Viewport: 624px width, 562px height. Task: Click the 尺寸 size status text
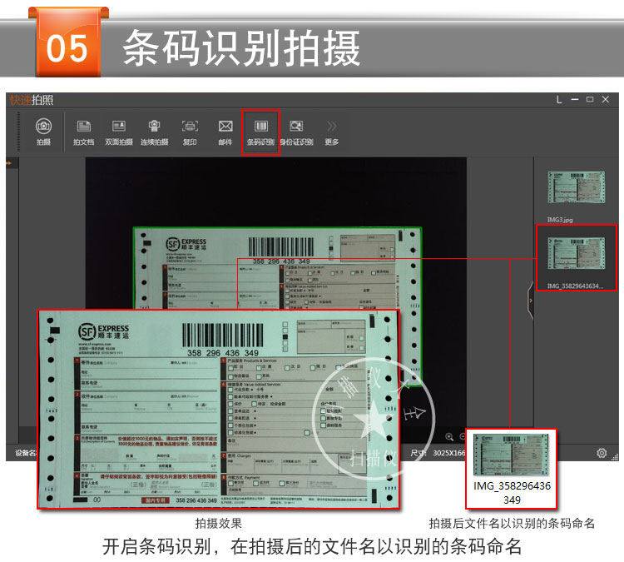coord(418,453)
